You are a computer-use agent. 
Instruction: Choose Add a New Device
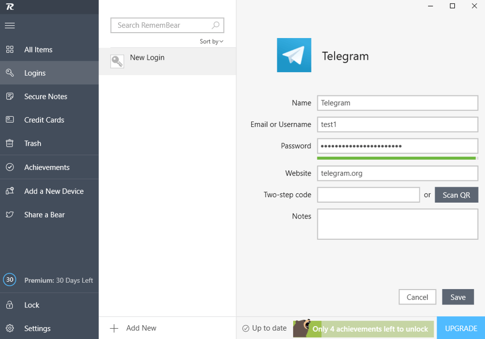[49, 191]
